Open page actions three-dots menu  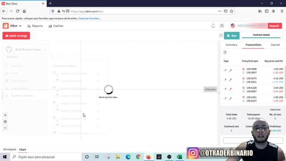click(x=219, y=11)
